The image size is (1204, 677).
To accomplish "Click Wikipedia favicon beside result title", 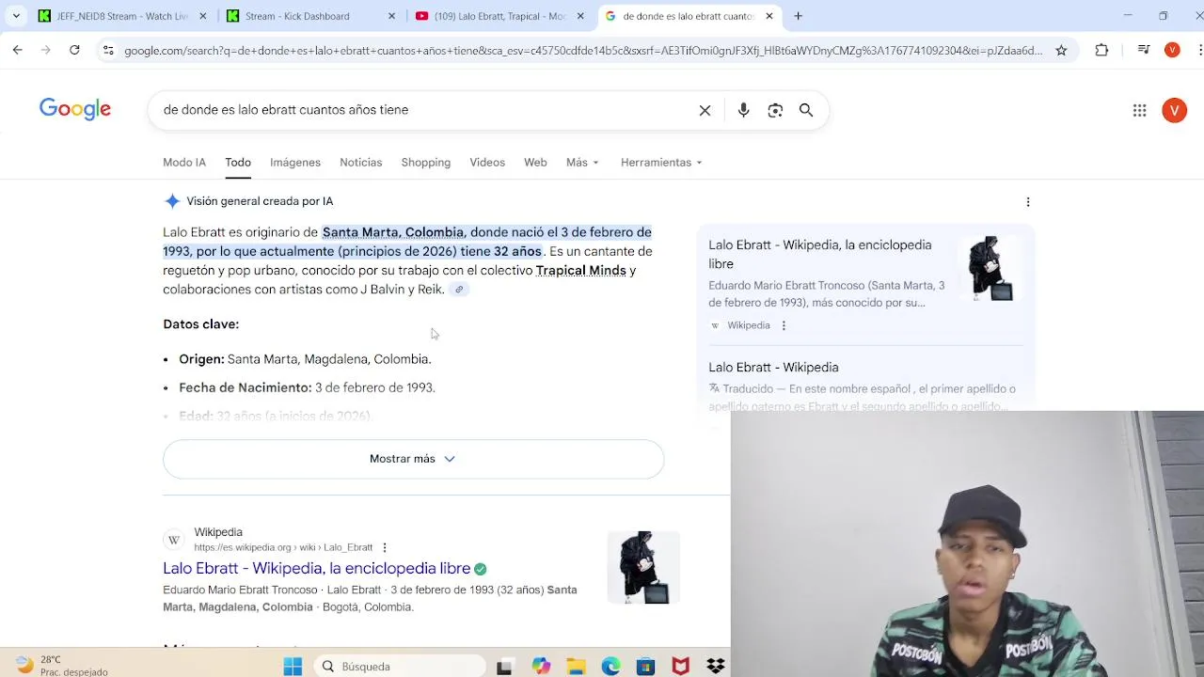I will click(x=174, y=540).
